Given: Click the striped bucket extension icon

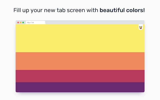Looking at the screenshot, I should click(x=140, y=27).
